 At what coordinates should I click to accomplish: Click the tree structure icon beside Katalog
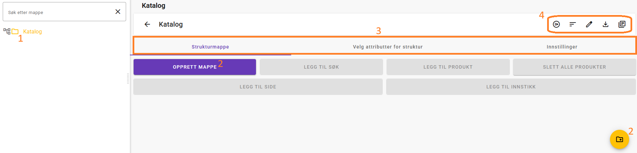[x=7, y=31]
